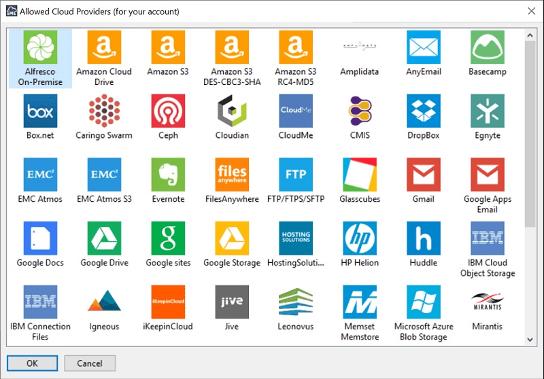This screenshot has width=544, height=379.
Task: Select the Google Storage icon
Action: tap(232, 238)
